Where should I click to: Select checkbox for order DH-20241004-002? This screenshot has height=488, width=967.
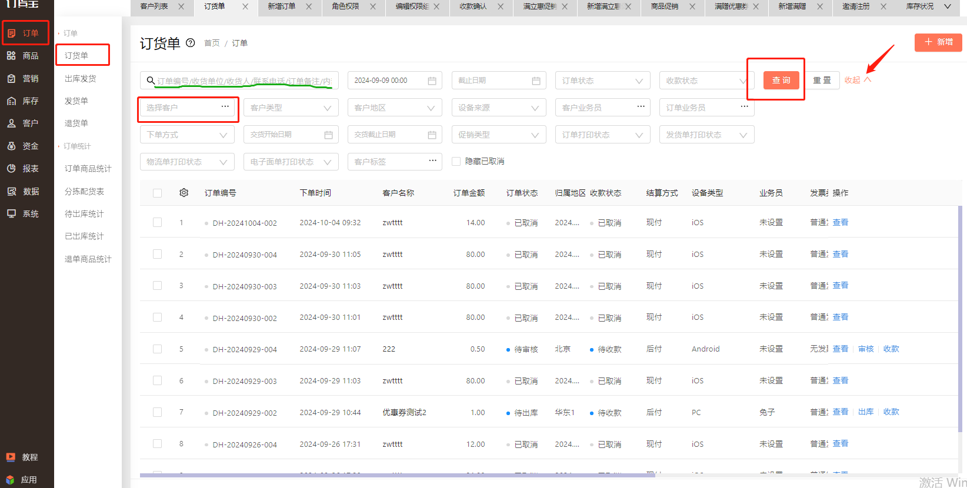click(x=157, y=222)
